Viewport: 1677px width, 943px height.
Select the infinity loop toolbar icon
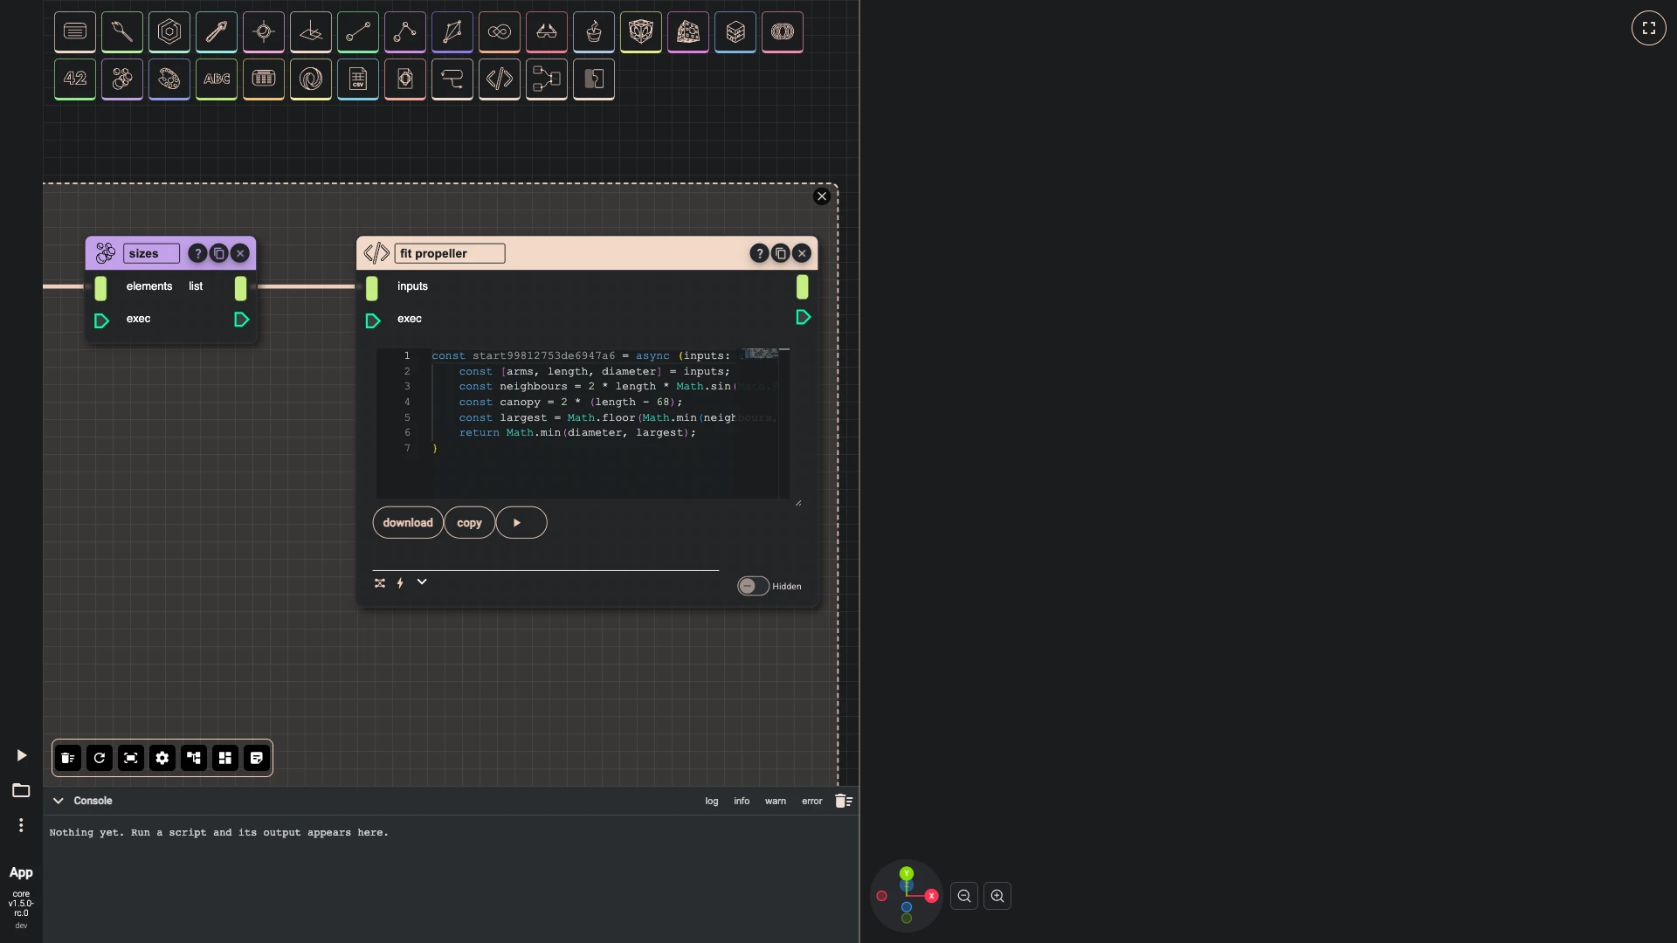pos(500,32)
